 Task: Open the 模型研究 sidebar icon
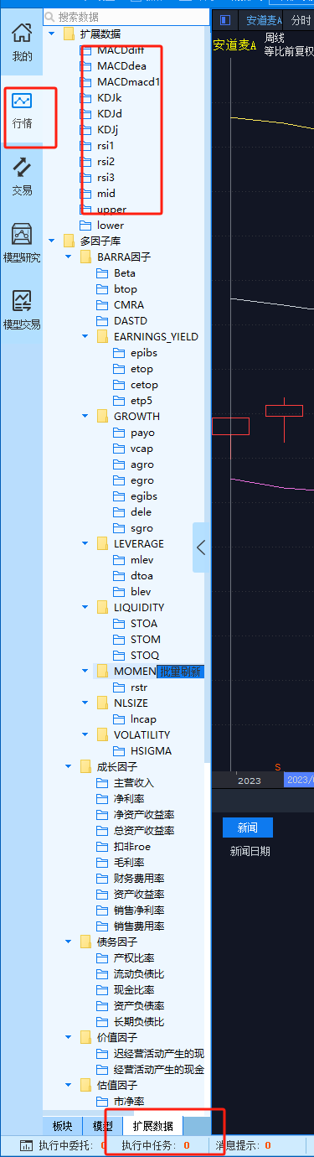(x=22, y=243)
